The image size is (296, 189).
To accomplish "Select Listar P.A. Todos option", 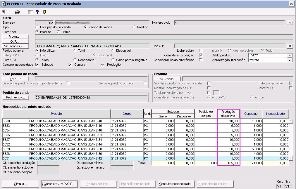I will [37, 60].
